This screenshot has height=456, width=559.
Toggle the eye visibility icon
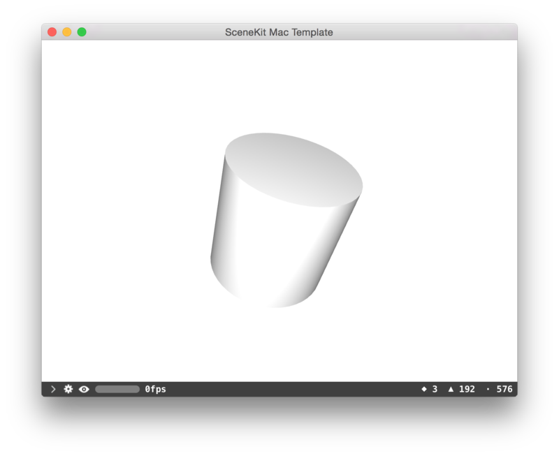pos(84,390)
